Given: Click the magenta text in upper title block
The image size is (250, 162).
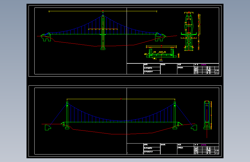Looking at the screenshot, I should 204,65.
